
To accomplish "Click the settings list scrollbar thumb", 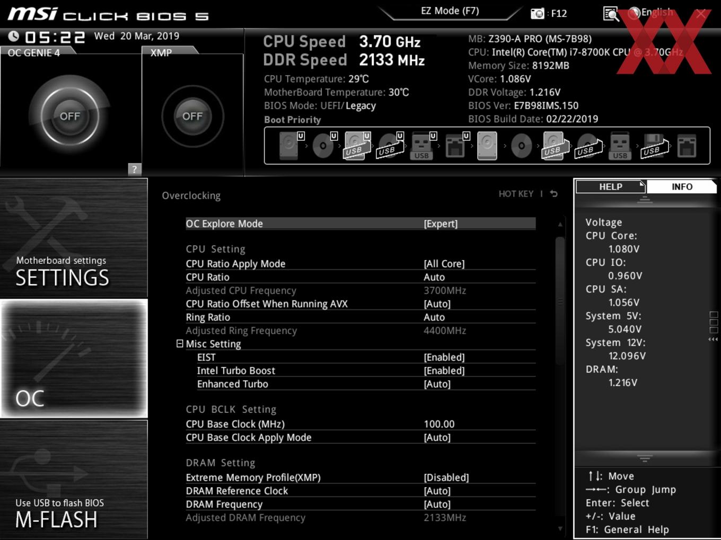I will (560, 301).
